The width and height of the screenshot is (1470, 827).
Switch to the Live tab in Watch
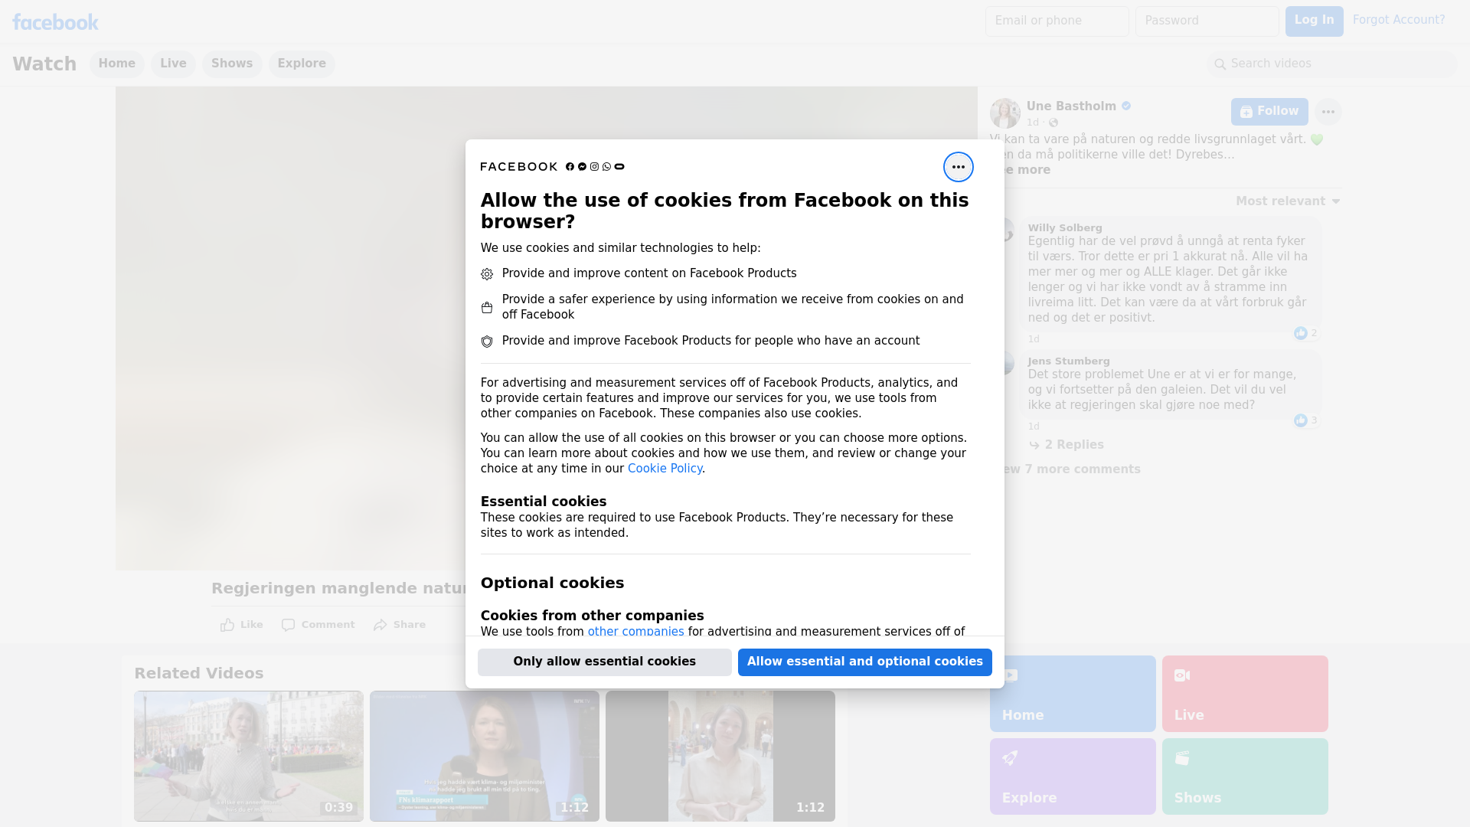tap(173, 64)
